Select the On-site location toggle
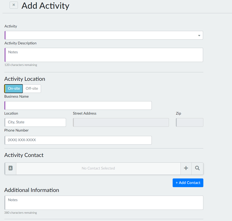Viewport: 232px width, 221px height. click(14, 89)
